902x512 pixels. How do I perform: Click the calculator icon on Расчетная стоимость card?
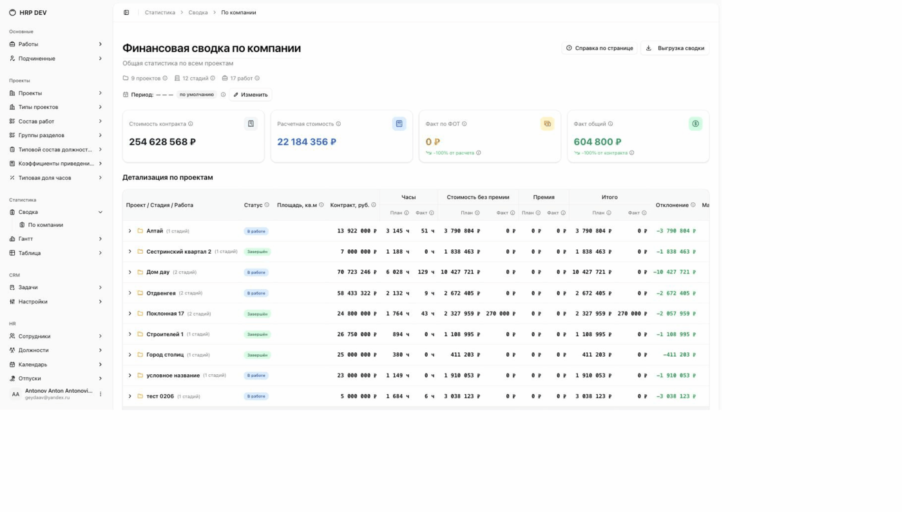[x=399, y=124]
